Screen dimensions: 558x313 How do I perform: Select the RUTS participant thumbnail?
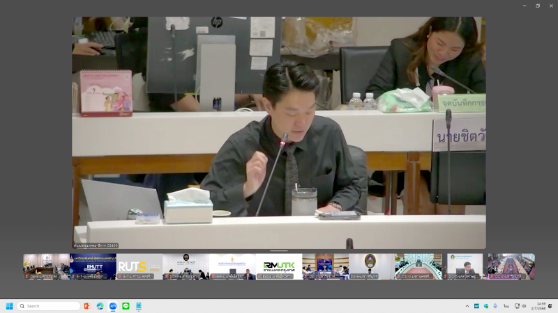point(139,266)
